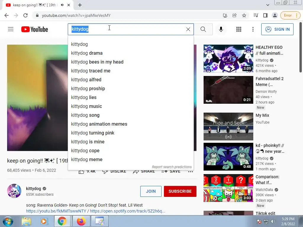Click 'Demon Wolfy' channel name
The width and height of the screenshot is (303, 227).
(266, 92)
